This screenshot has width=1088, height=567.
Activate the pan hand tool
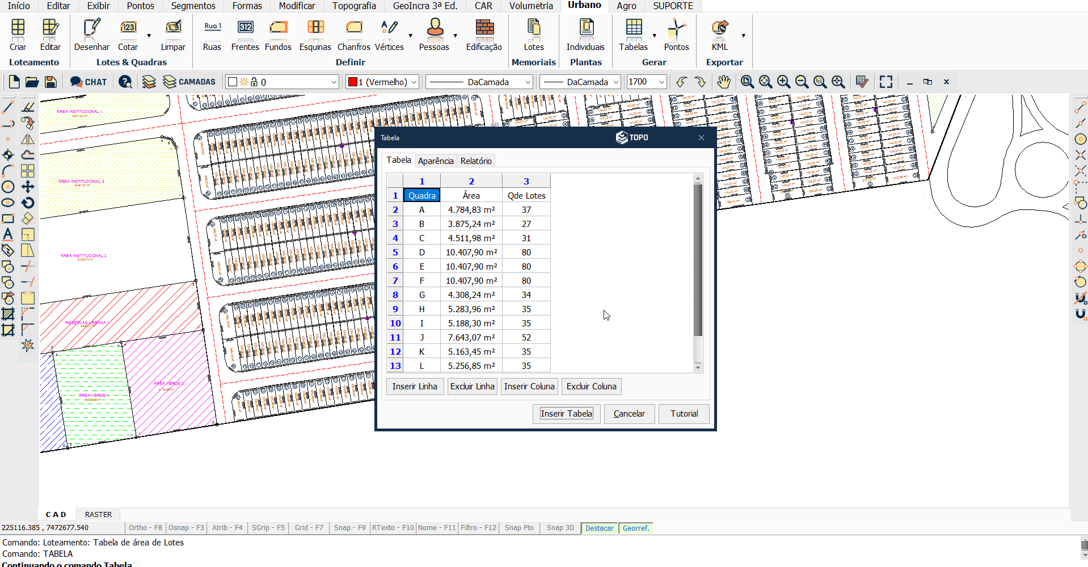point(723,82)
